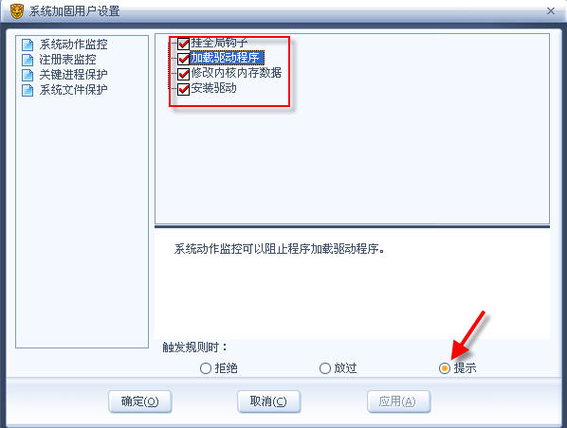Uncheck the 加载驱动程序 checkbox

(183, 59)
